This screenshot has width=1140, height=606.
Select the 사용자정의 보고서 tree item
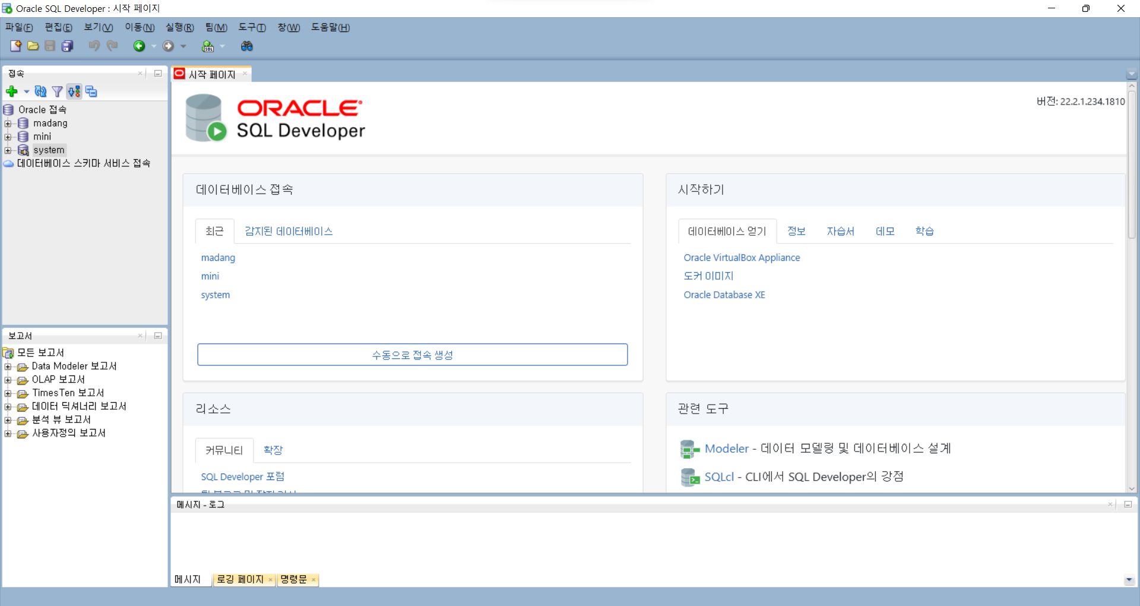[69, 433]
